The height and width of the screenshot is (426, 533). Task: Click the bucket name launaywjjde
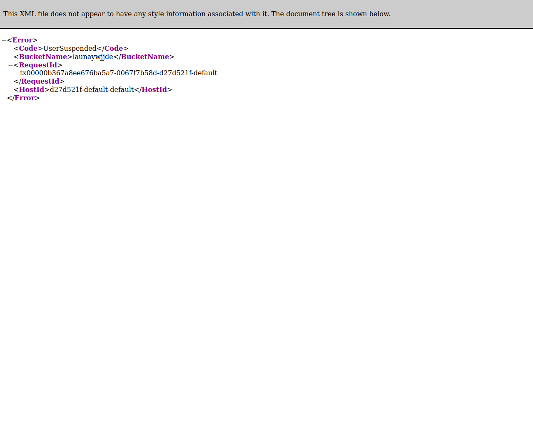[x=93, y=57]
